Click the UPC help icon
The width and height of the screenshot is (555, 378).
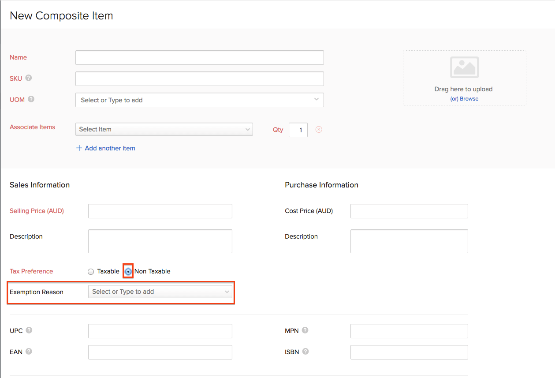pyautogui.click(x=29, y=330)
